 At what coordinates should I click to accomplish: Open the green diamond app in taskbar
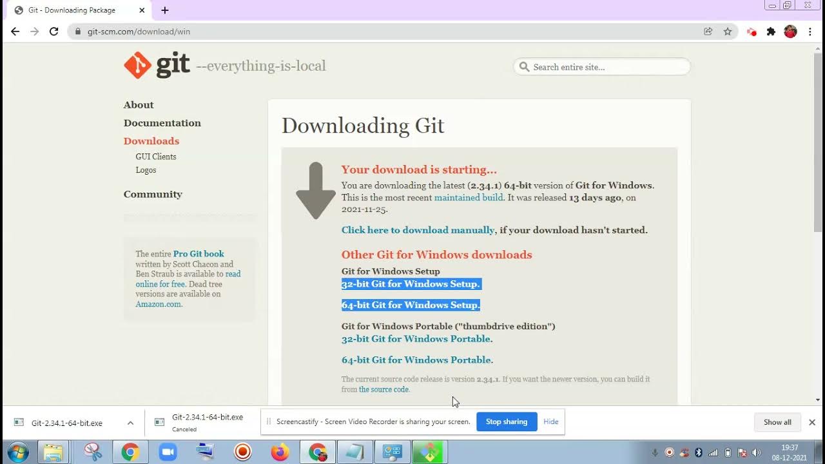[429, 452]
